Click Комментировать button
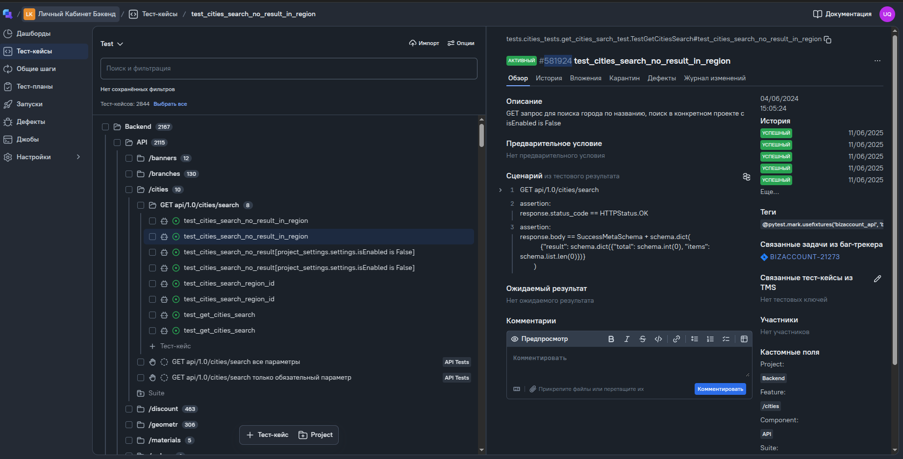The height and width of the screenshot is (459, 903). coord(720,389)
